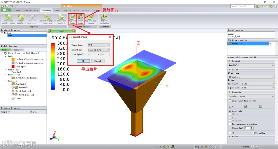Enable dB checkbox
This screenshot has height=149, width=278.
[230, 133]
